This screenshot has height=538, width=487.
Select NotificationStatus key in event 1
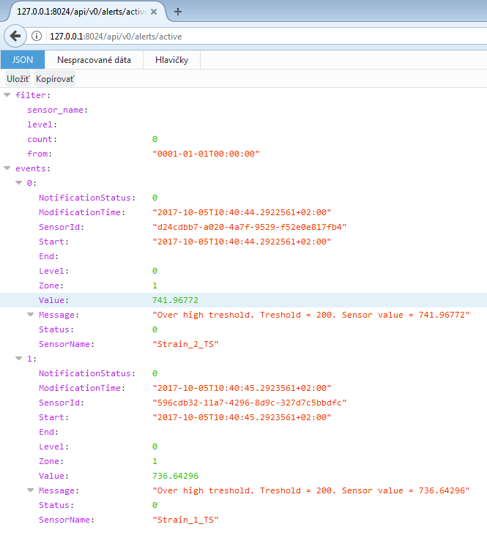click(87, 373)
